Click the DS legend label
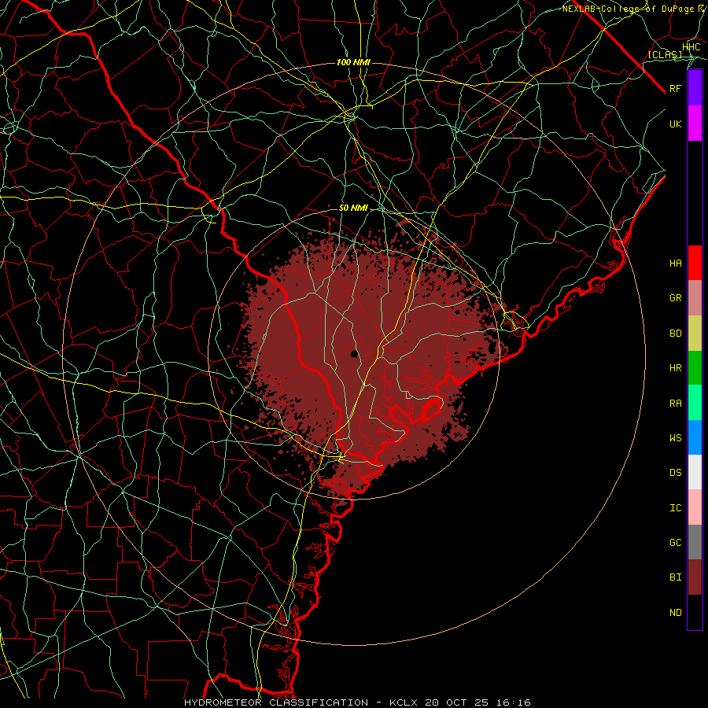This screenshot has height=708, width=708. (x=676, y=473)
